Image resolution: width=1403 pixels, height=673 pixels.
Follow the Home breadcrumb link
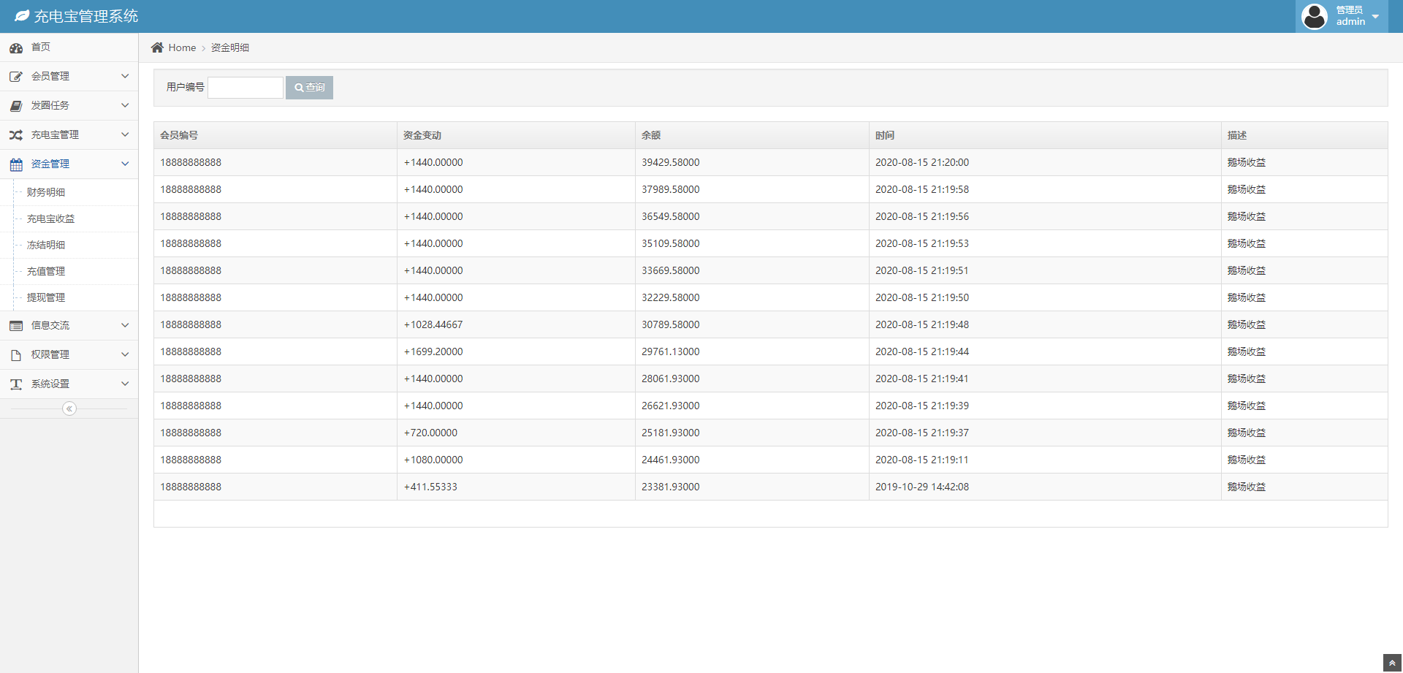coord(182,47)
